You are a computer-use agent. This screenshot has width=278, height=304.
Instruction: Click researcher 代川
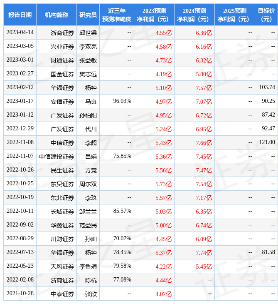point(91,130)
